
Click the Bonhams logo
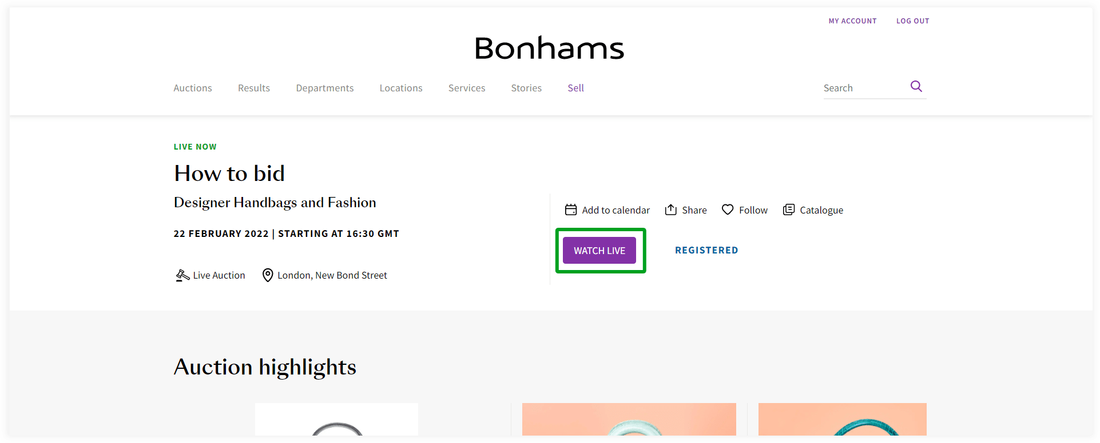coord(549,48)
